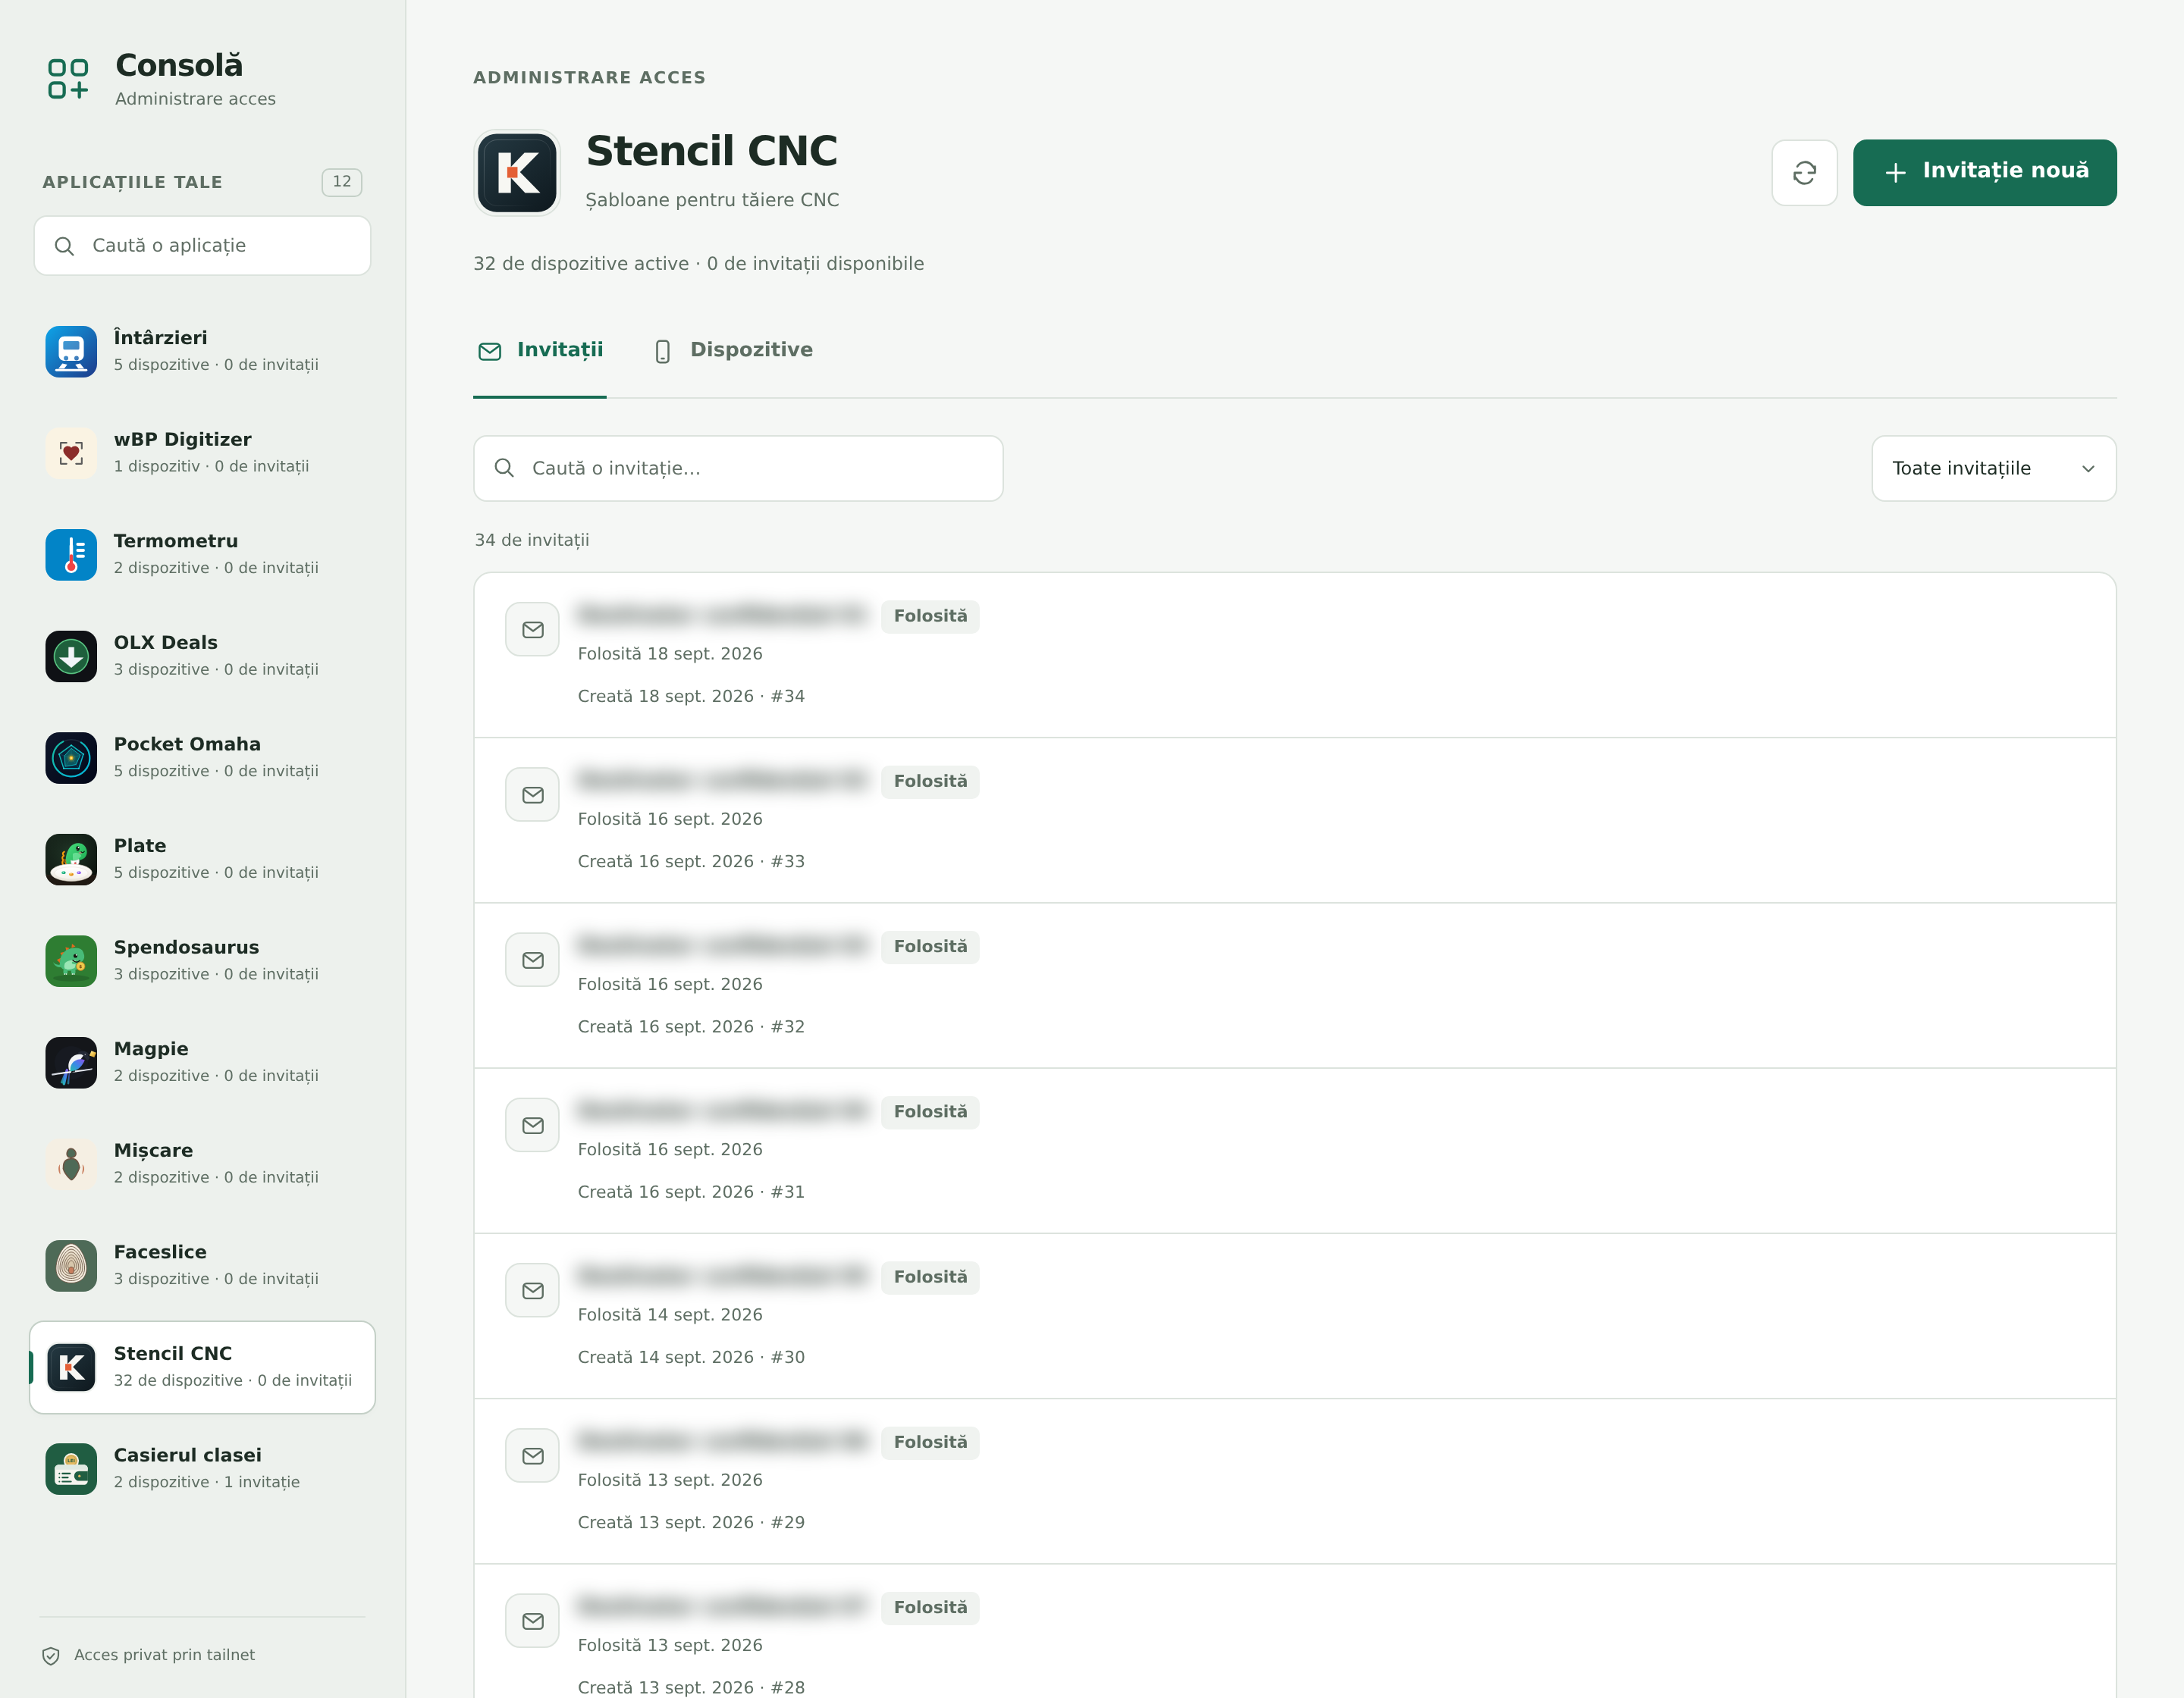The image size is (2184, 1698).
Task: Create a new invitation with Invitație nouă
Action: coord(1984,173)
